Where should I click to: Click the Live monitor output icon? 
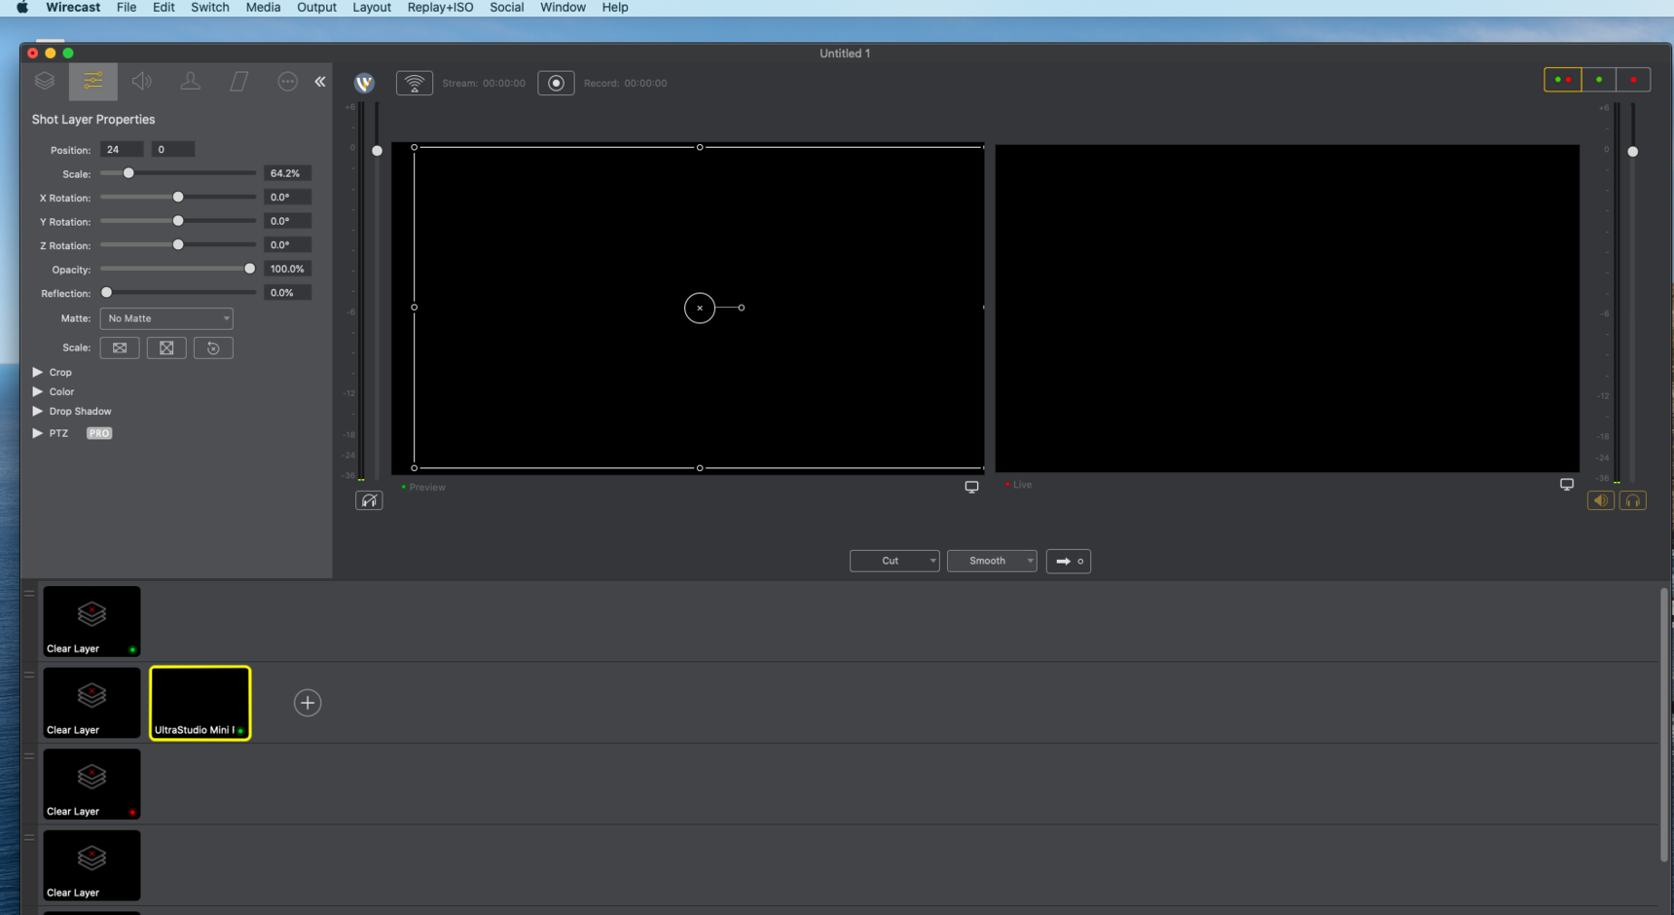click(x=1567, y=484)
